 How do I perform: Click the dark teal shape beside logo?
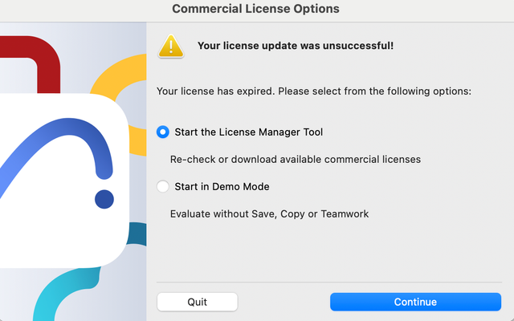[137, 234]
